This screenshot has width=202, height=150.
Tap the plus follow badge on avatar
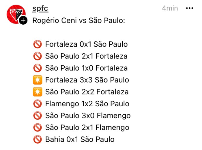click(24, 21)
